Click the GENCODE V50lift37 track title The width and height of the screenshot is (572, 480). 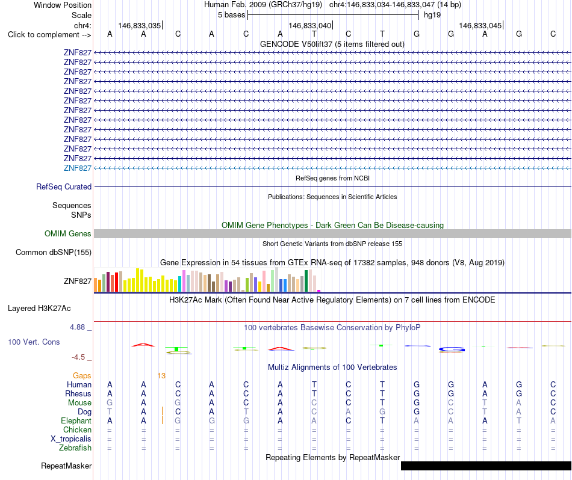pyautogui.click(x=332, y=44)
